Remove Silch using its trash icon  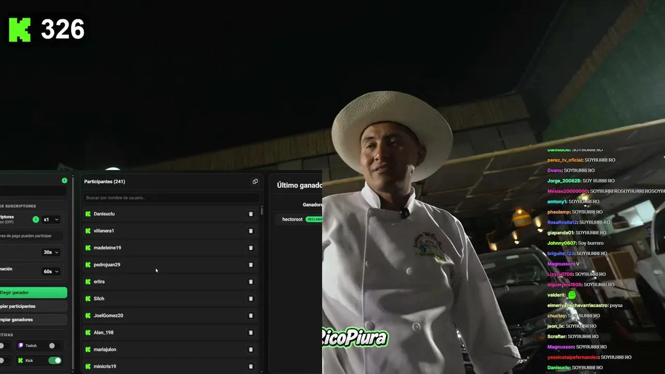pos(251,299)
